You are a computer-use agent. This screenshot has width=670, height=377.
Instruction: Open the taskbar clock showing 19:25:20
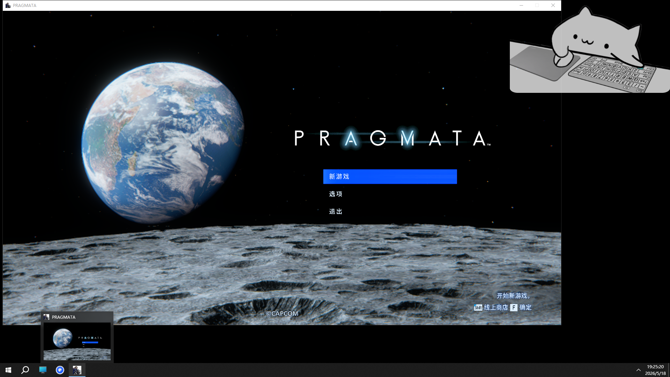(x=655, y=370)
